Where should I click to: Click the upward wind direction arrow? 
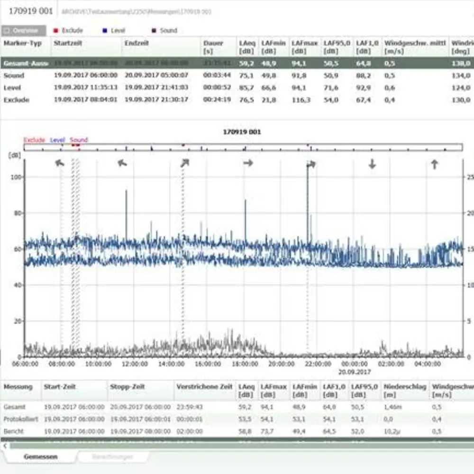pos(434,164)
